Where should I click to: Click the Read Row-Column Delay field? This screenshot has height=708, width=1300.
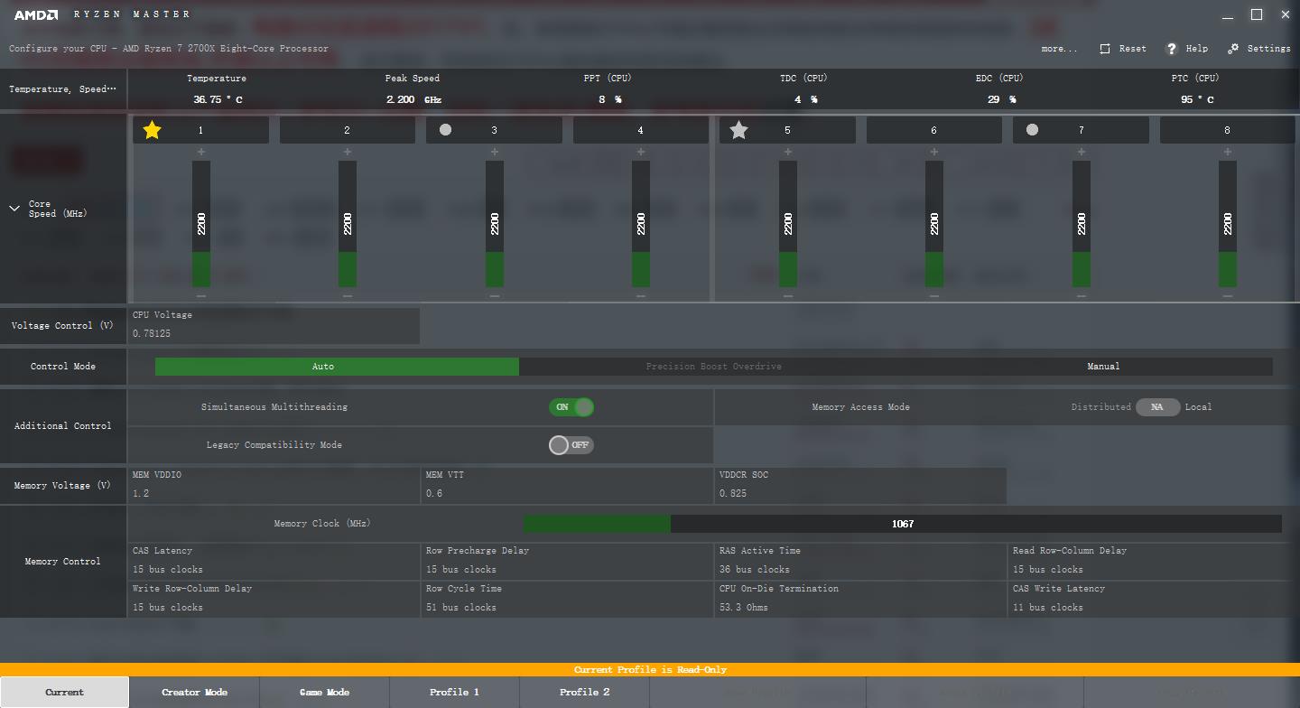pos(1154,561)
